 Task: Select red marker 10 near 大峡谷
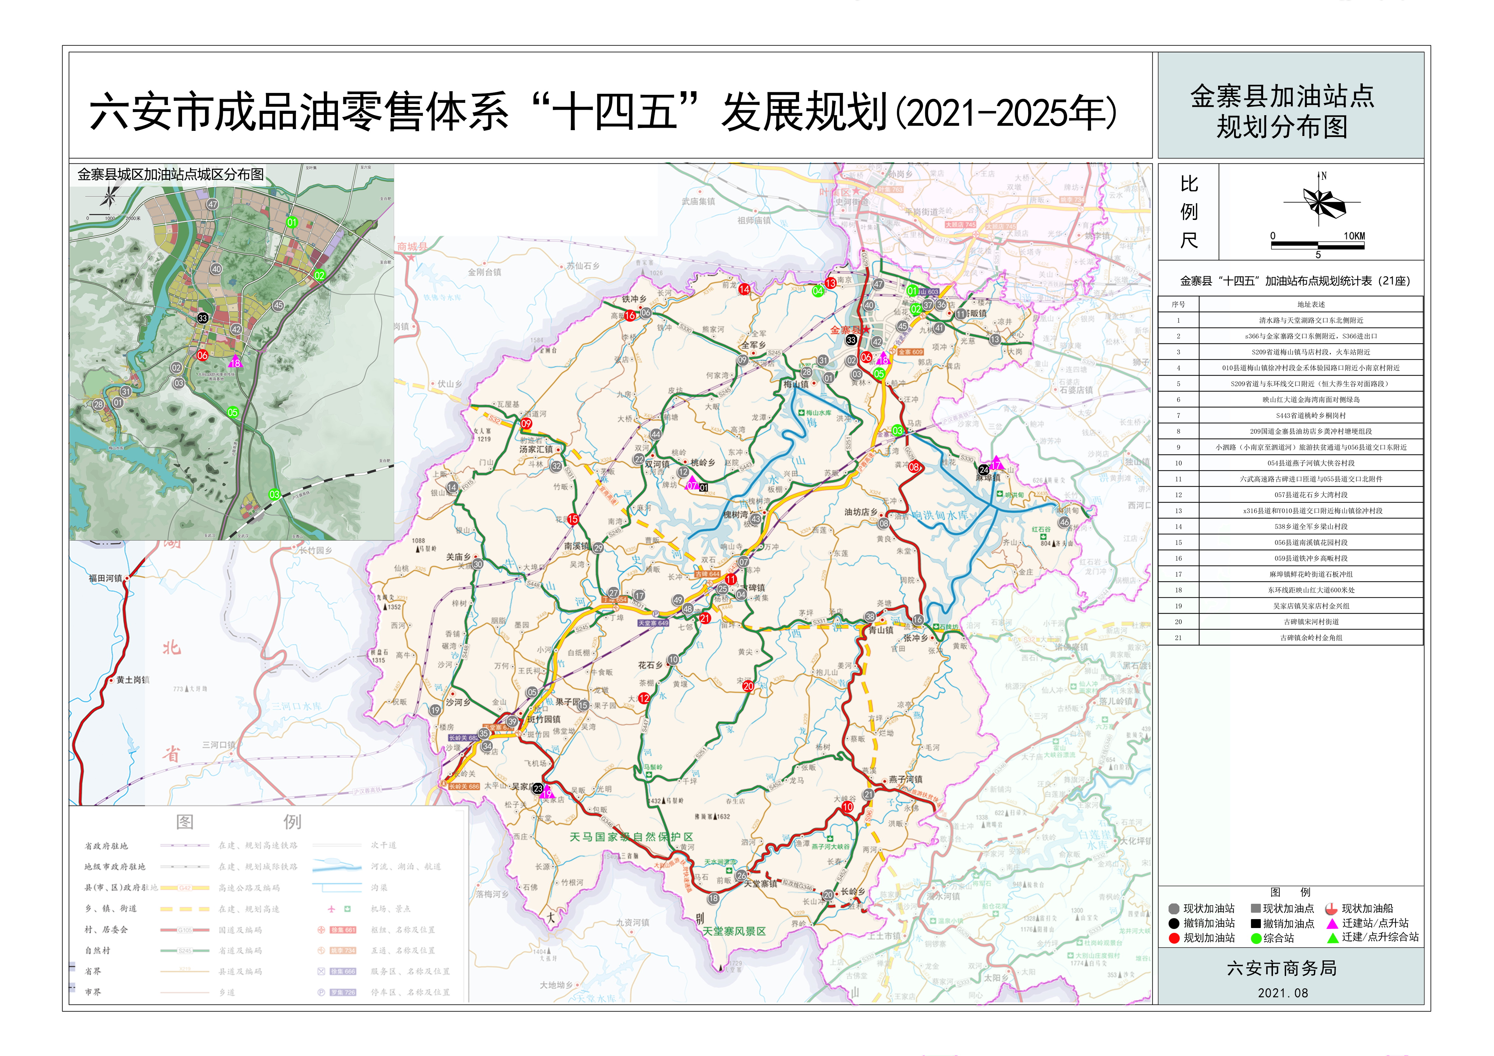click(847, 806)
